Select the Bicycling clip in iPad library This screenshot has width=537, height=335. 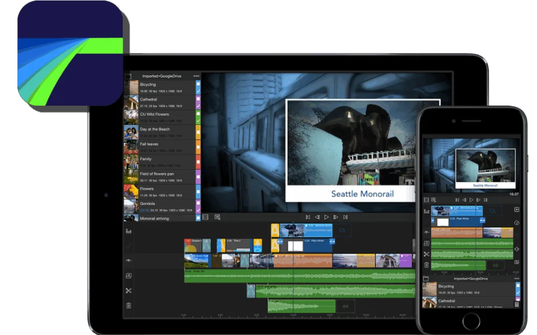162,87
